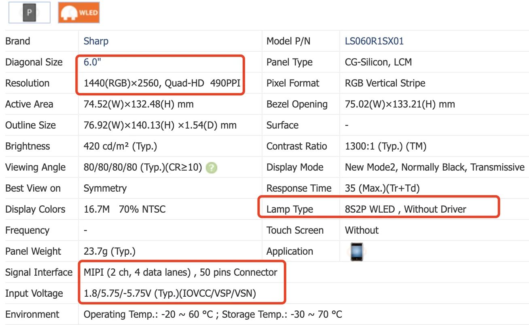Select the "Without" touch screen value
529x325 pixels.
(x=362, y=230)
